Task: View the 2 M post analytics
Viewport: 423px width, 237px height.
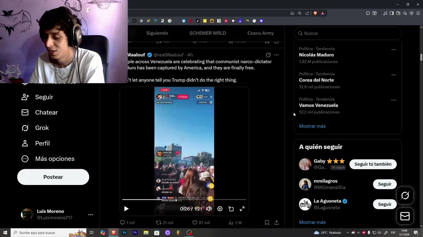Action: point(235,223)
